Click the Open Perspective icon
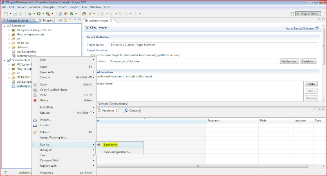 click(x=292, y=14)
